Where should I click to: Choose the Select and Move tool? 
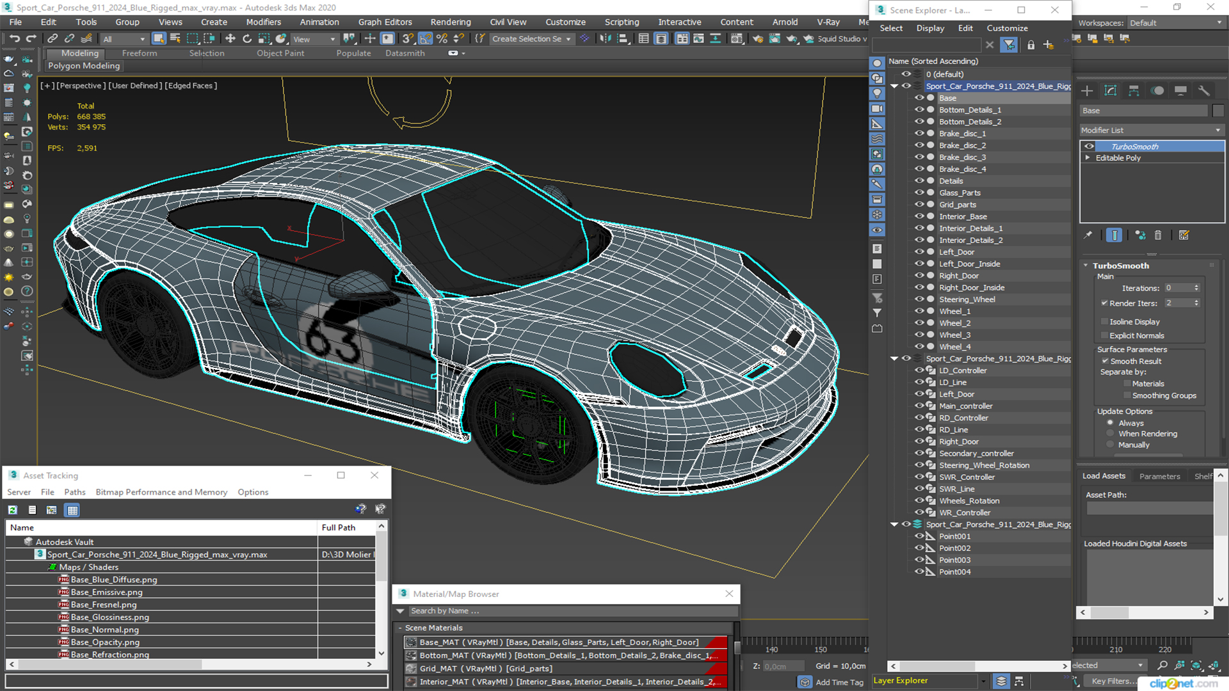[x=230, y=38]
